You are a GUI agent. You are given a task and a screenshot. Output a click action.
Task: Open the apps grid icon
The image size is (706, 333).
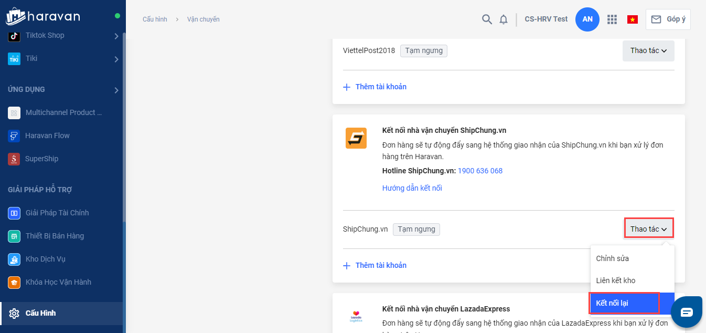point(612,19)
